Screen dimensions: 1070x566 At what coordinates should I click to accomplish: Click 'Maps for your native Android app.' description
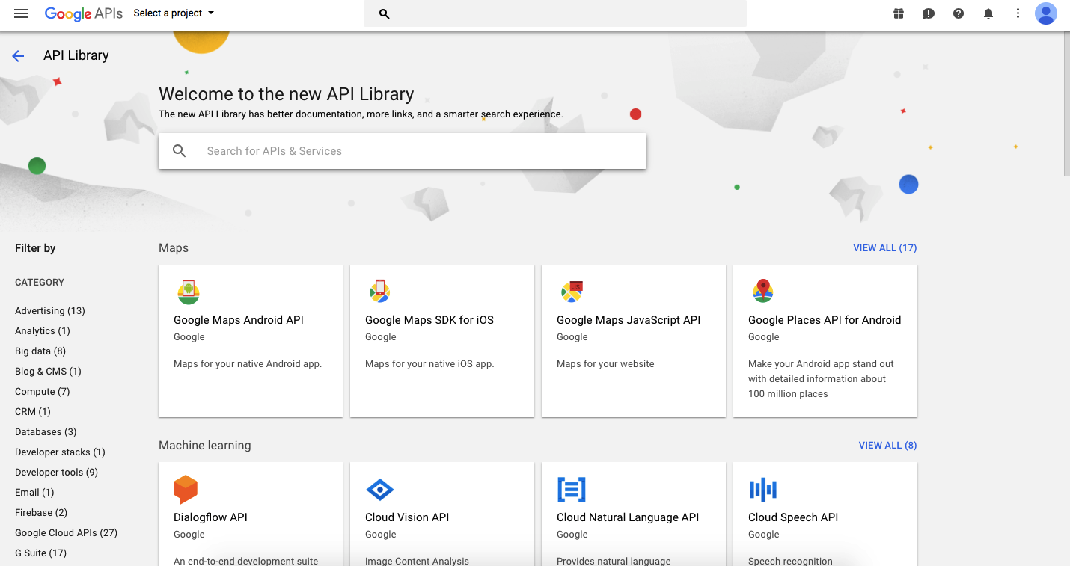pos(248,364)
